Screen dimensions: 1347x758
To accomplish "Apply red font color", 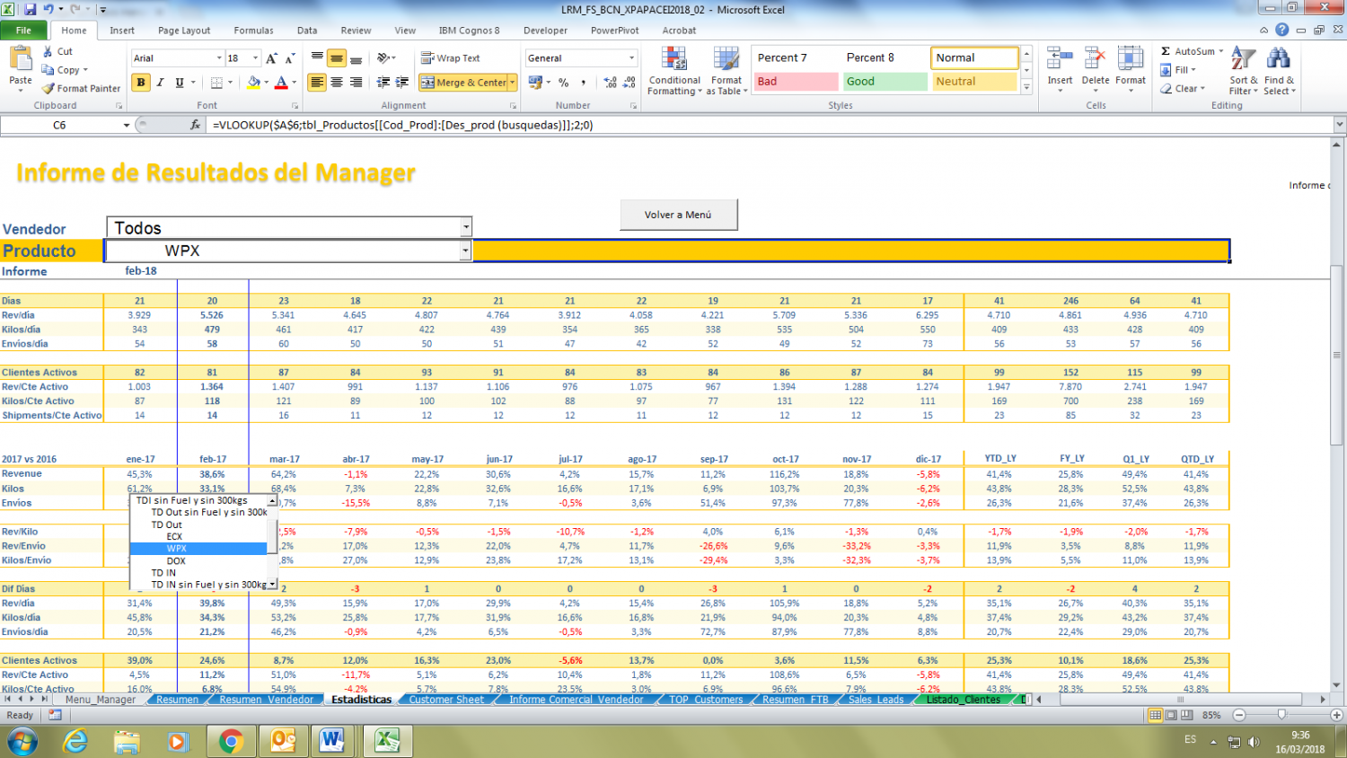I will [281, 83].
